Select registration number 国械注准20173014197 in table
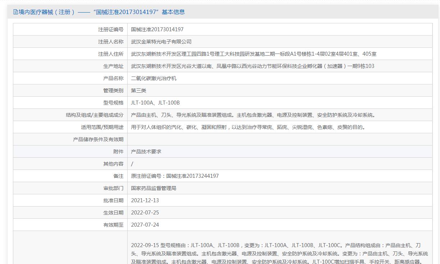Image resolution: width=440 pixels, height=264 pixels. (157, 29)
